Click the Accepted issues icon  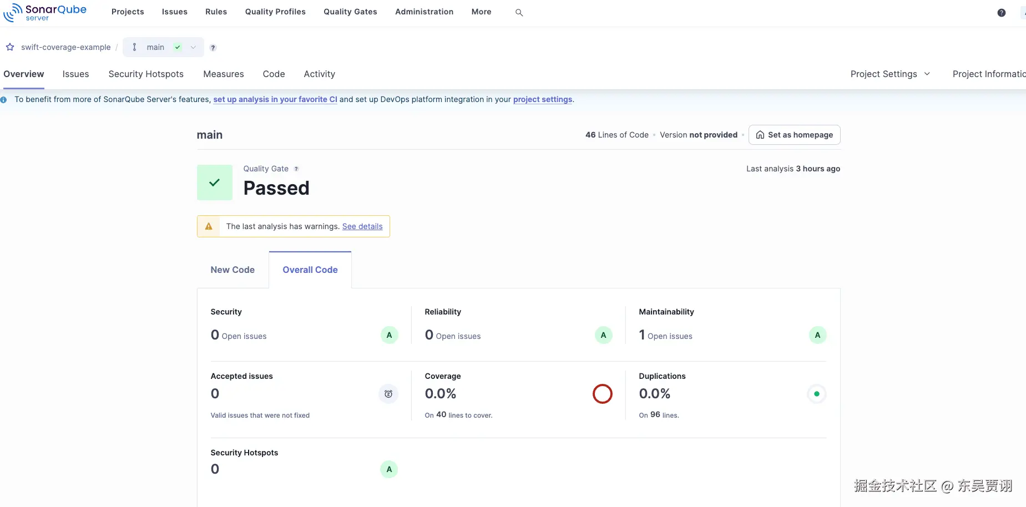coord(388,394)
